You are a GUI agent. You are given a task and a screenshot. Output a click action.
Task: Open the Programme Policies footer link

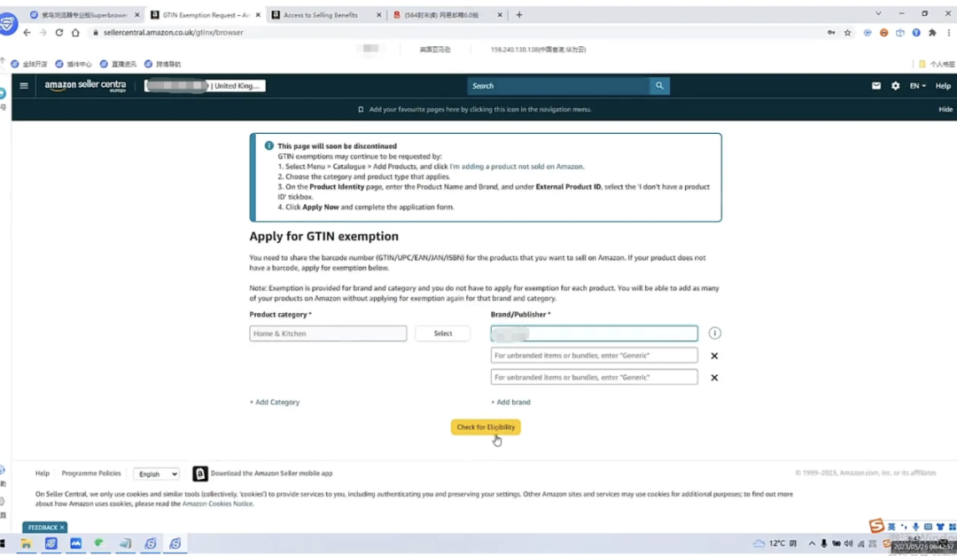[x=91, y=473]
